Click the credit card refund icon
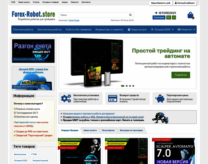This screenshot has height=164, width=208. 113,98
